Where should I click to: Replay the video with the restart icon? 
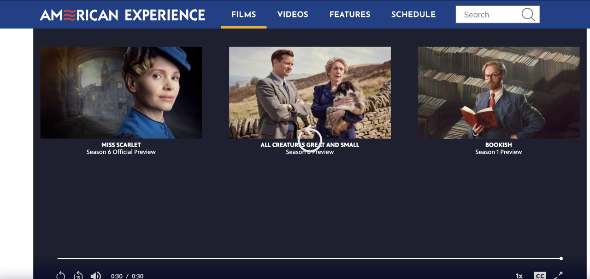click(61, 276)
